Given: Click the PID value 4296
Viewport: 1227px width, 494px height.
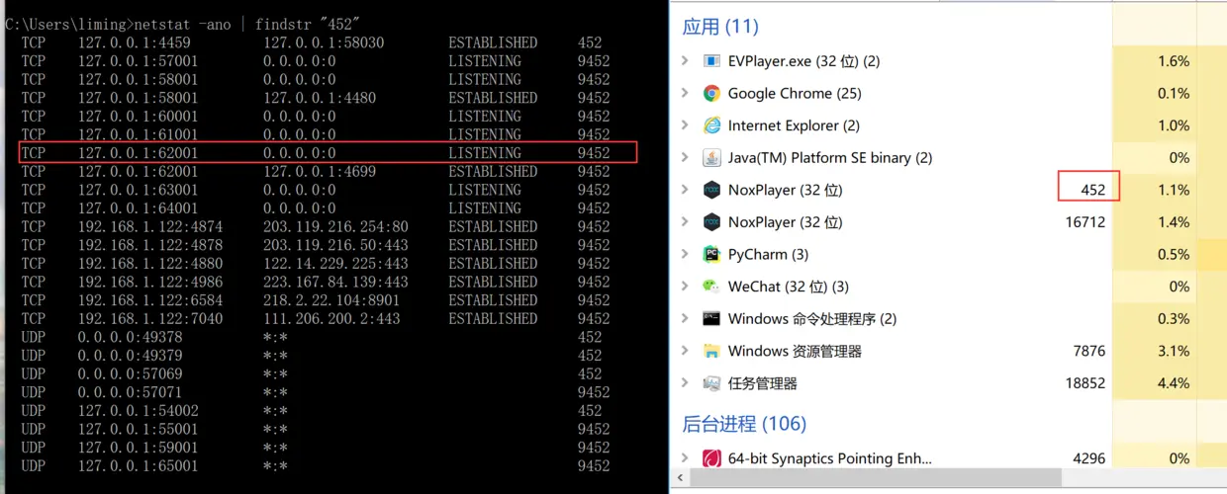Looking at the screenshot, I should pyautogui.click(x=1088, y=458).
